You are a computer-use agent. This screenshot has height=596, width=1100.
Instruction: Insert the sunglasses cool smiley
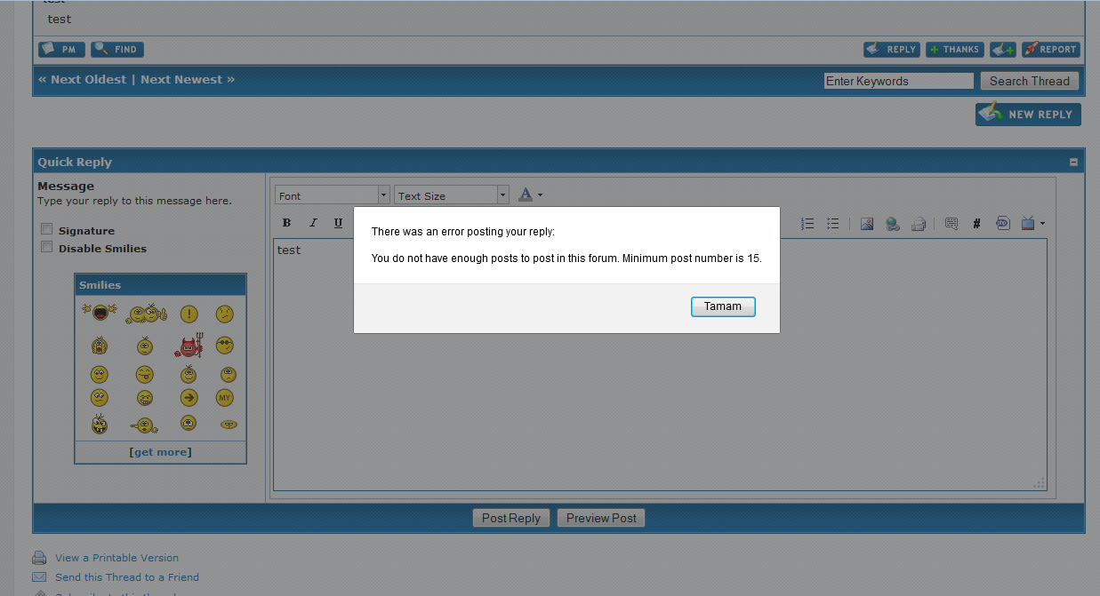pos(224,345)
